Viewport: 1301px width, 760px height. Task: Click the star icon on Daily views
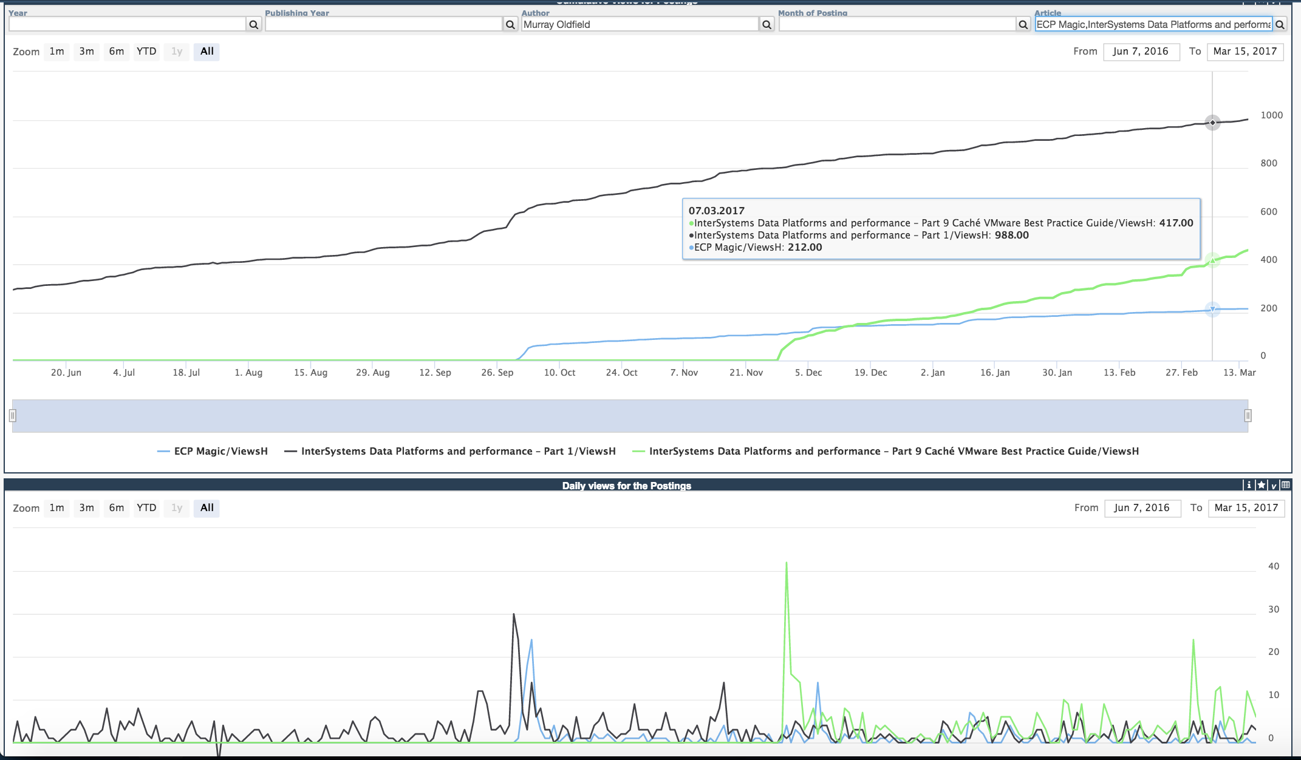click(1261, 485)
